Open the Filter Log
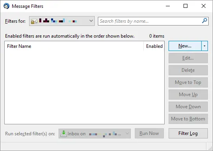 pyautogui.click(x=188, y=133)
